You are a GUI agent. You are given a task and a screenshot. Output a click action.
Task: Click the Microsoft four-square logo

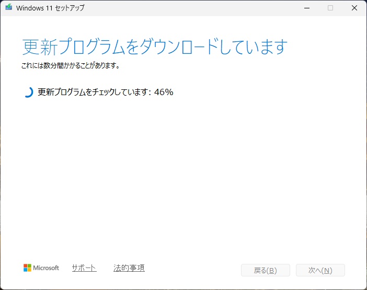coord(27,268)
